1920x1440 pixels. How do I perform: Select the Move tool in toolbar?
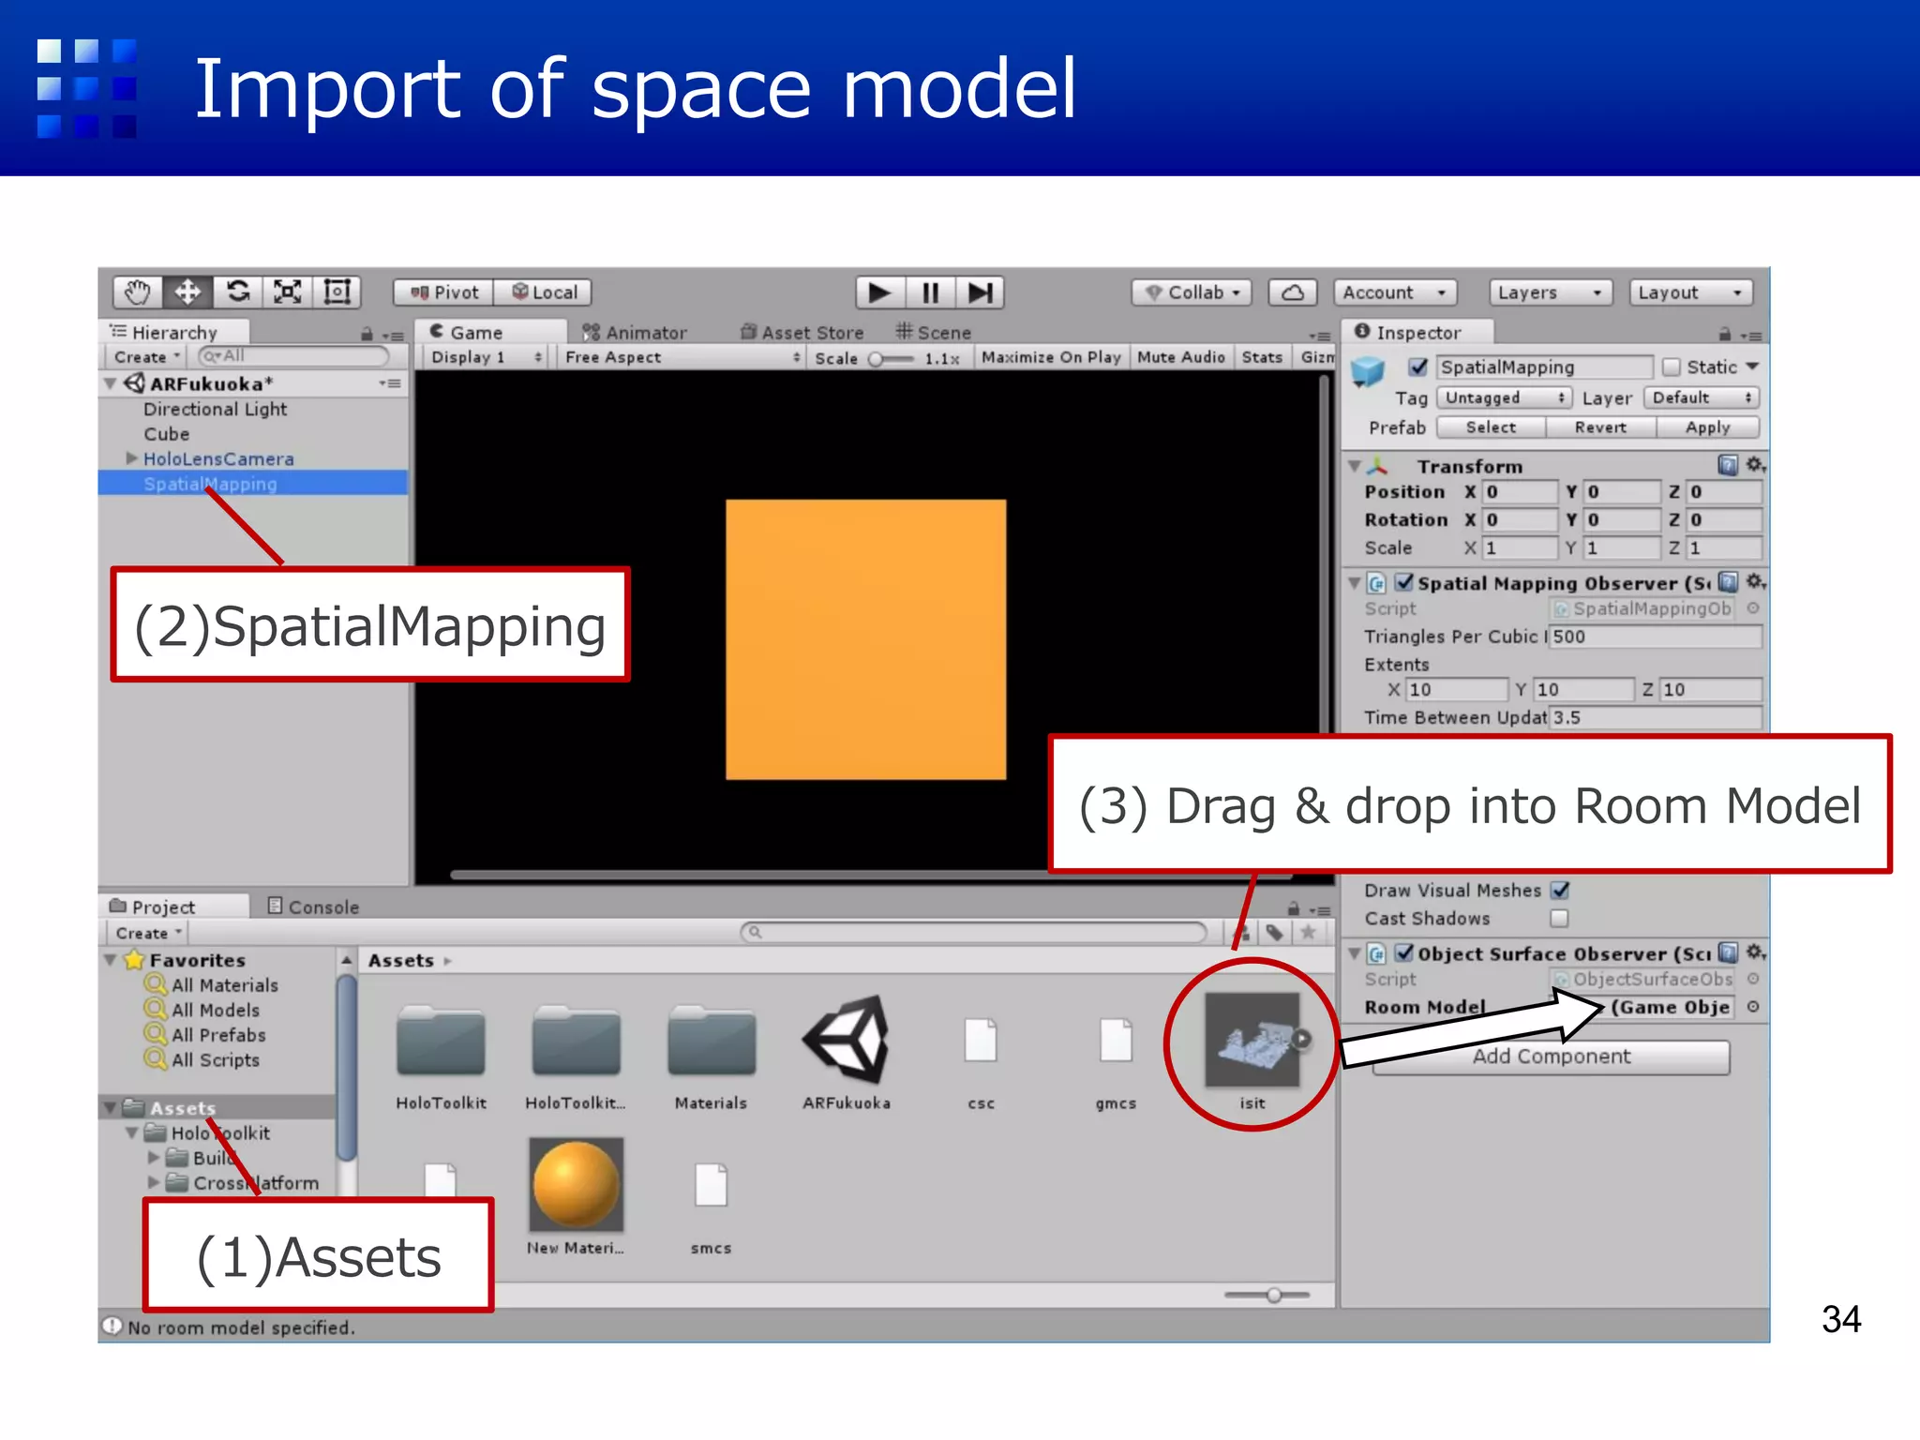click(187, 292)
